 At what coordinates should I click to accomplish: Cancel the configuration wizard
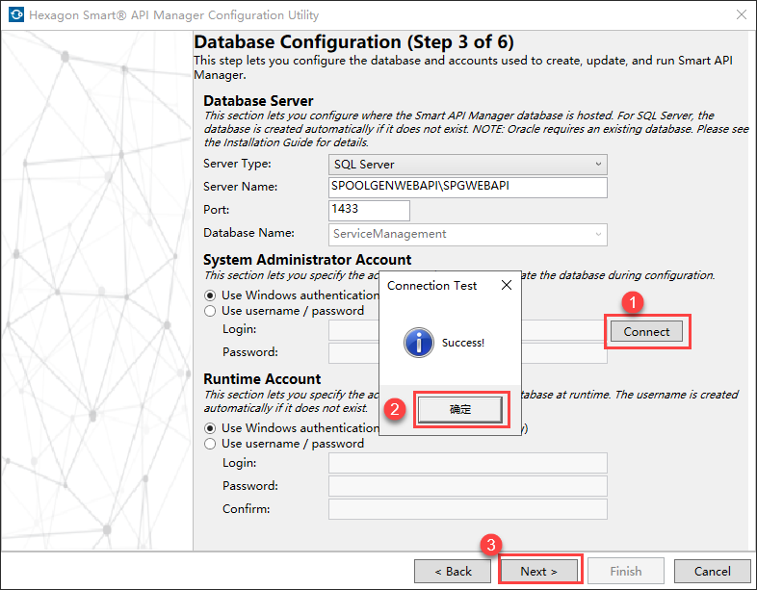[x=712, y=571]
